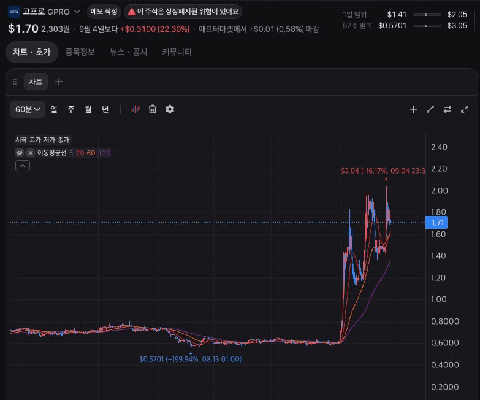Click the red warning triangle icon
This screenshot has height=400, width=480.
(x=131, y=12)
